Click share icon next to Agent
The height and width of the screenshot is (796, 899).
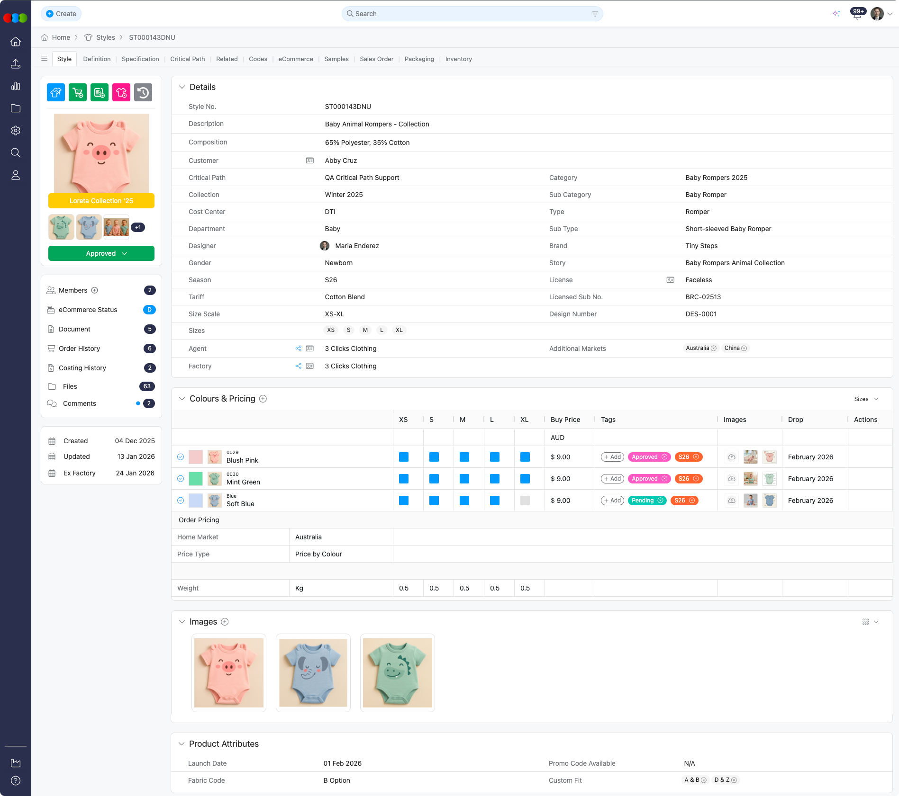click(x=298, y=349)
